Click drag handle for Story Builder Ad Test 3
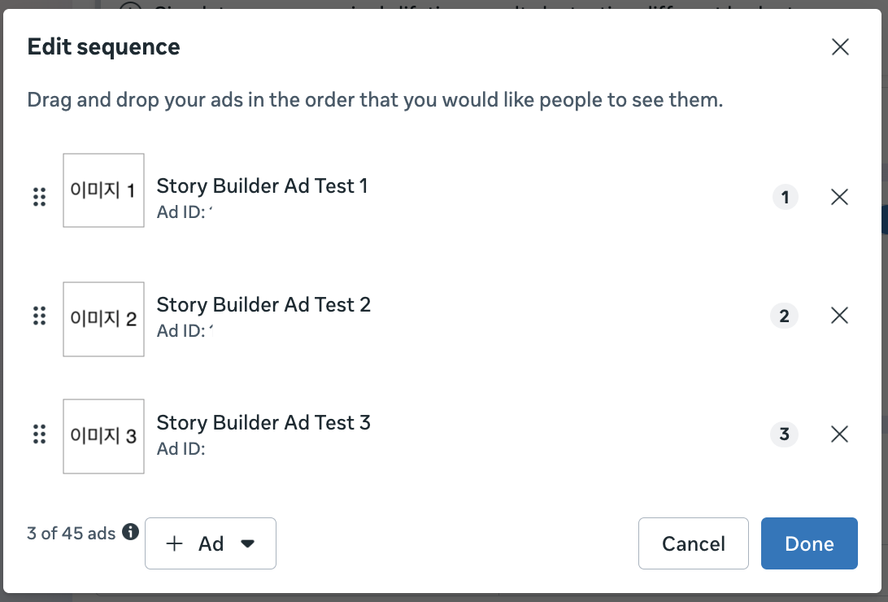The image size is (888, 602). (x=39, y=434)
